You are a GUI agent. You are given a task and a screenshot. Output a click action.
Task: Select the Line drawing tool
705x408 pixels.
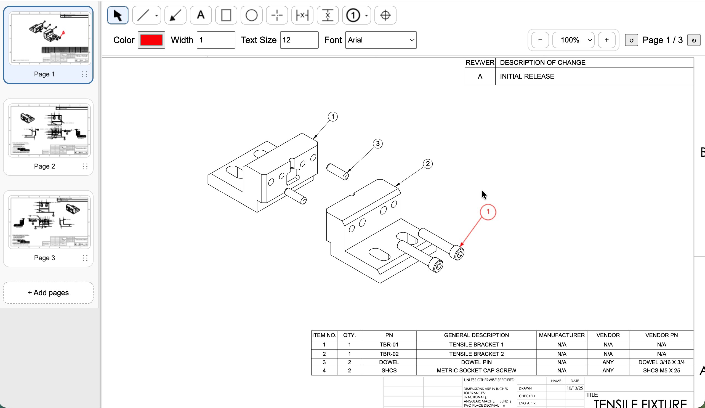point(143,15)
